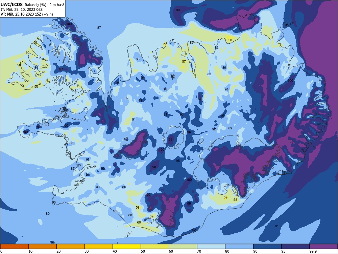Select the 30–40 amber legend segment
338x254 pixels.
(99, 247)
